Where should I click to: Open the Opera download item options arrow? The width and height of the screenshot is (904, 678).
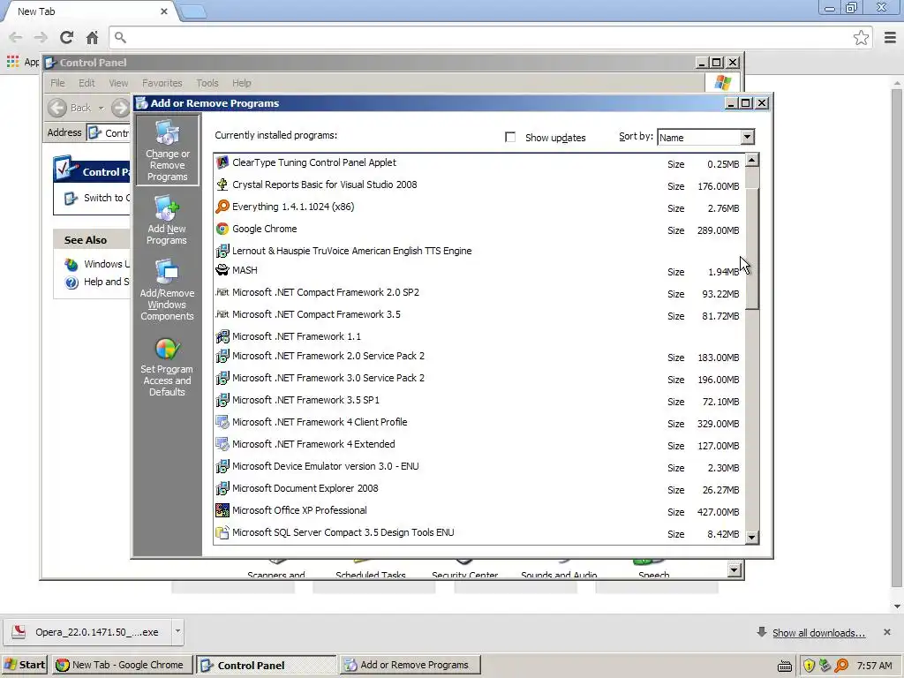[177, 631]
